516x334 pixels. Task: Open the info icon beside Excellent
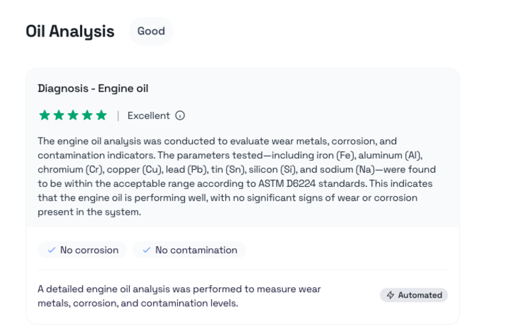[180, 116]
